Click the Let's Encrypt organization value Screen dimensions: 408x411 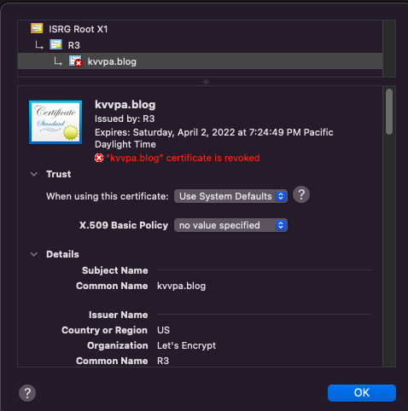186,345
